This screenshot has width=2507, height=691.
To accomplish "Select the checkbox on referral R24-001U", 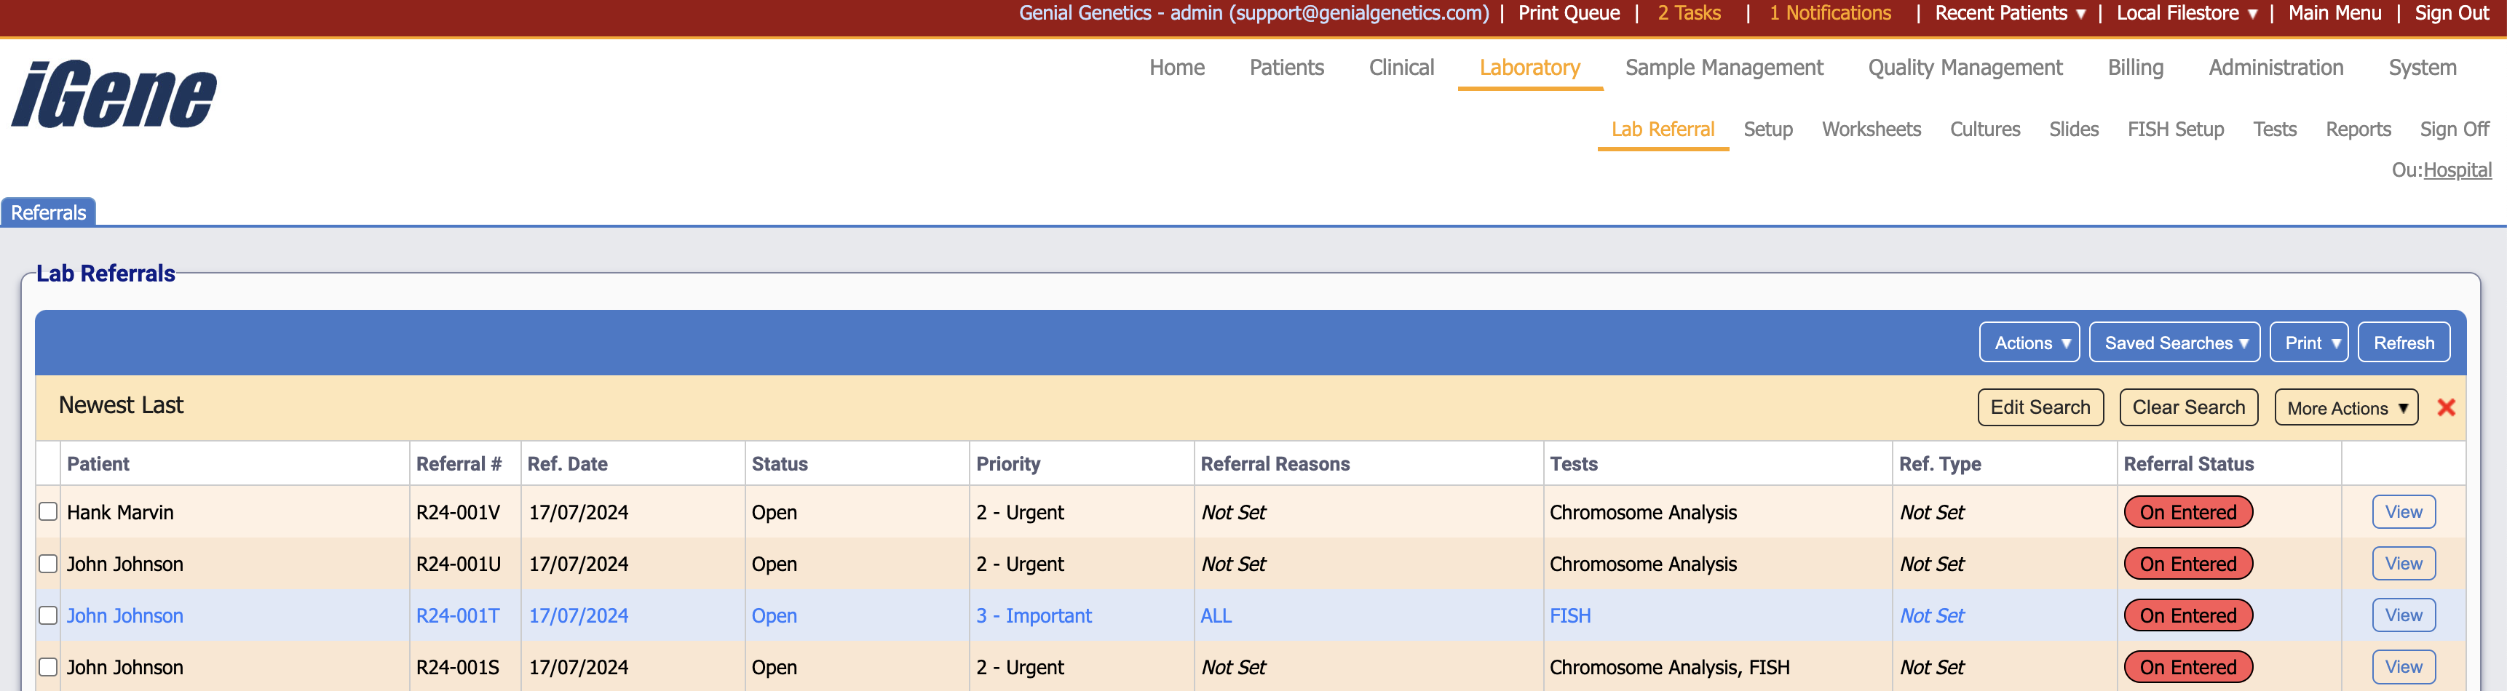I will coord(48,563).
